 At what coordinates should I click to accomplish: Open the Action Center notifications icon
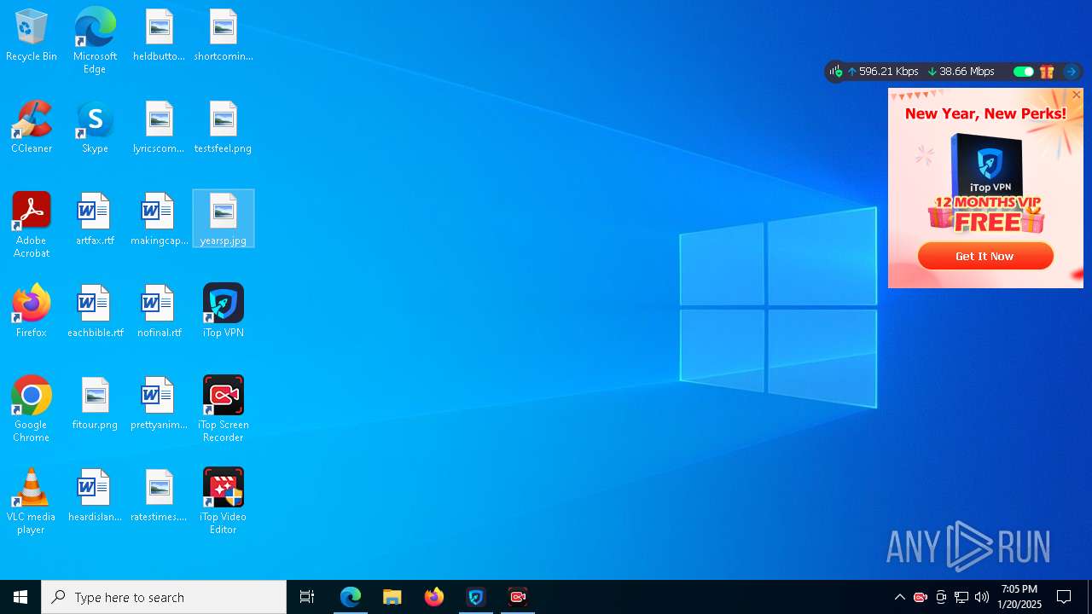click(1064, 597)
